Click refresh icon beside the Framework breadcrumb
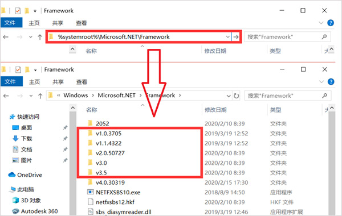342x216 pixels. pos(236,95)
